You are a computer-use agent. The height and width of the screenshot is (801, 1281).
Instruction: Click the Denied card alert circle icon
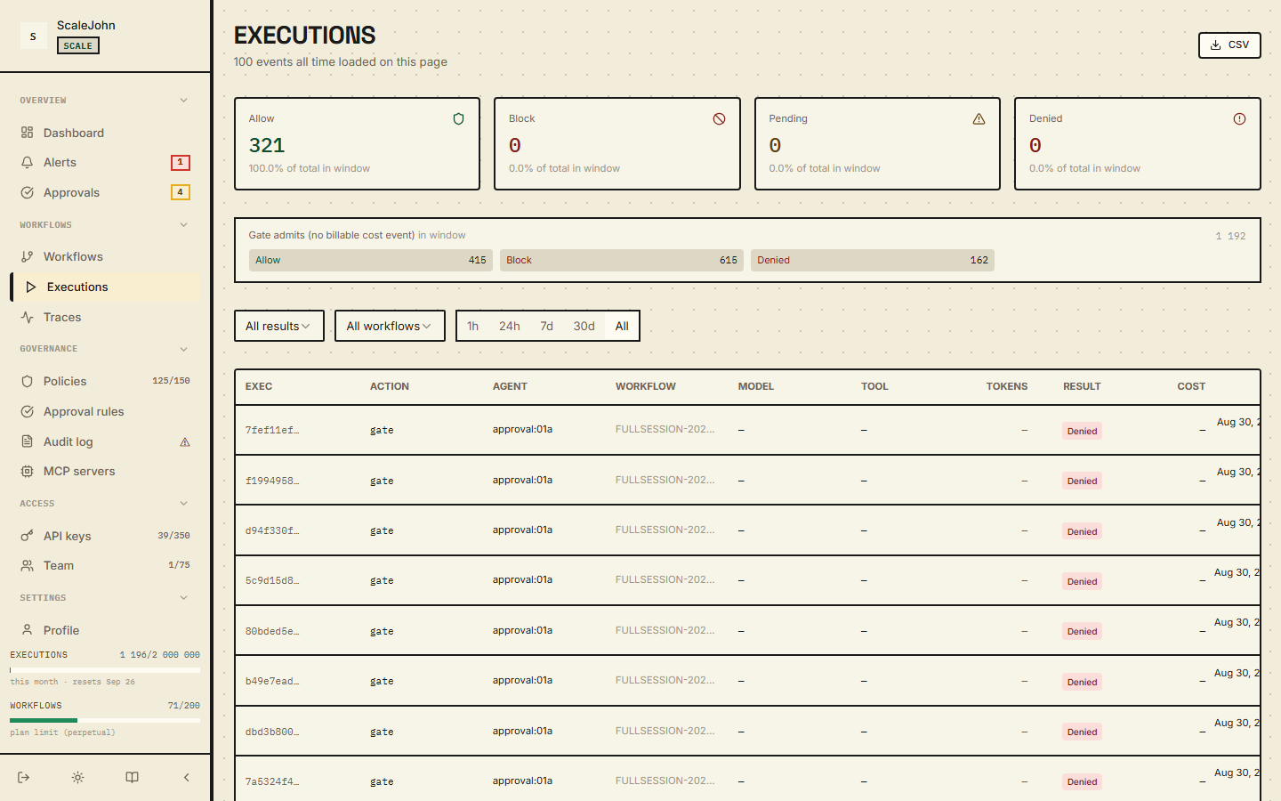[x=1239, y=118]
